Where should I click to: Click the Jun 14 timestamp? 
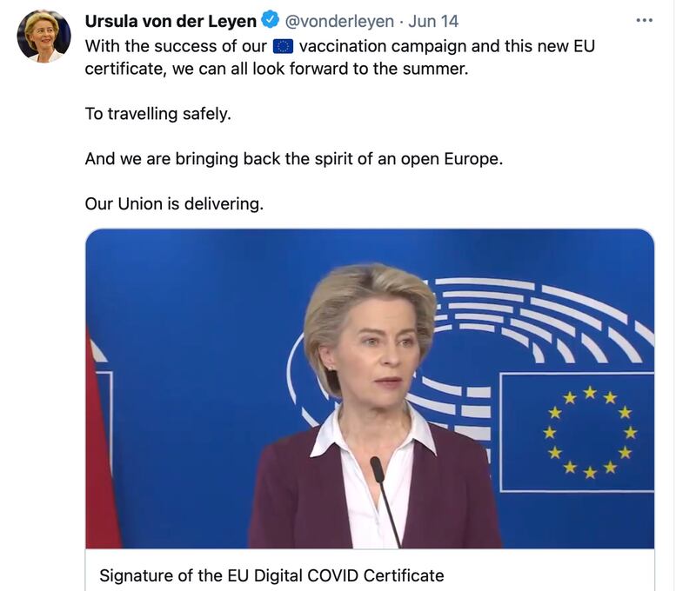(433, 21)
